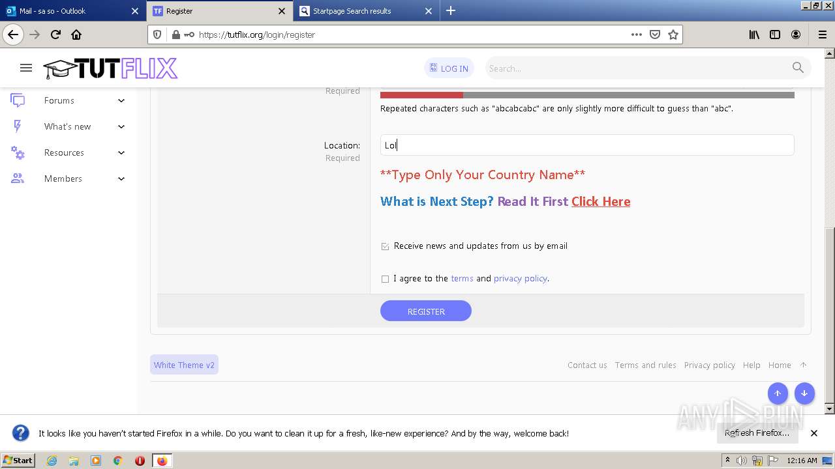Expand the What's new chevron
This screenshot has height=469, width=835.
pos(121,126)
